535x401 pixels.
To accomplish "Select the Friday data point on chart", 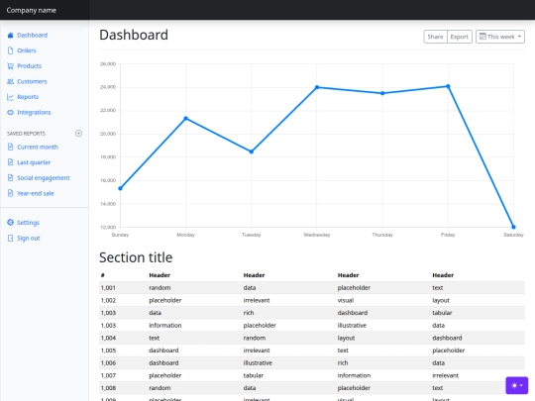I will (x=448, y=86).
